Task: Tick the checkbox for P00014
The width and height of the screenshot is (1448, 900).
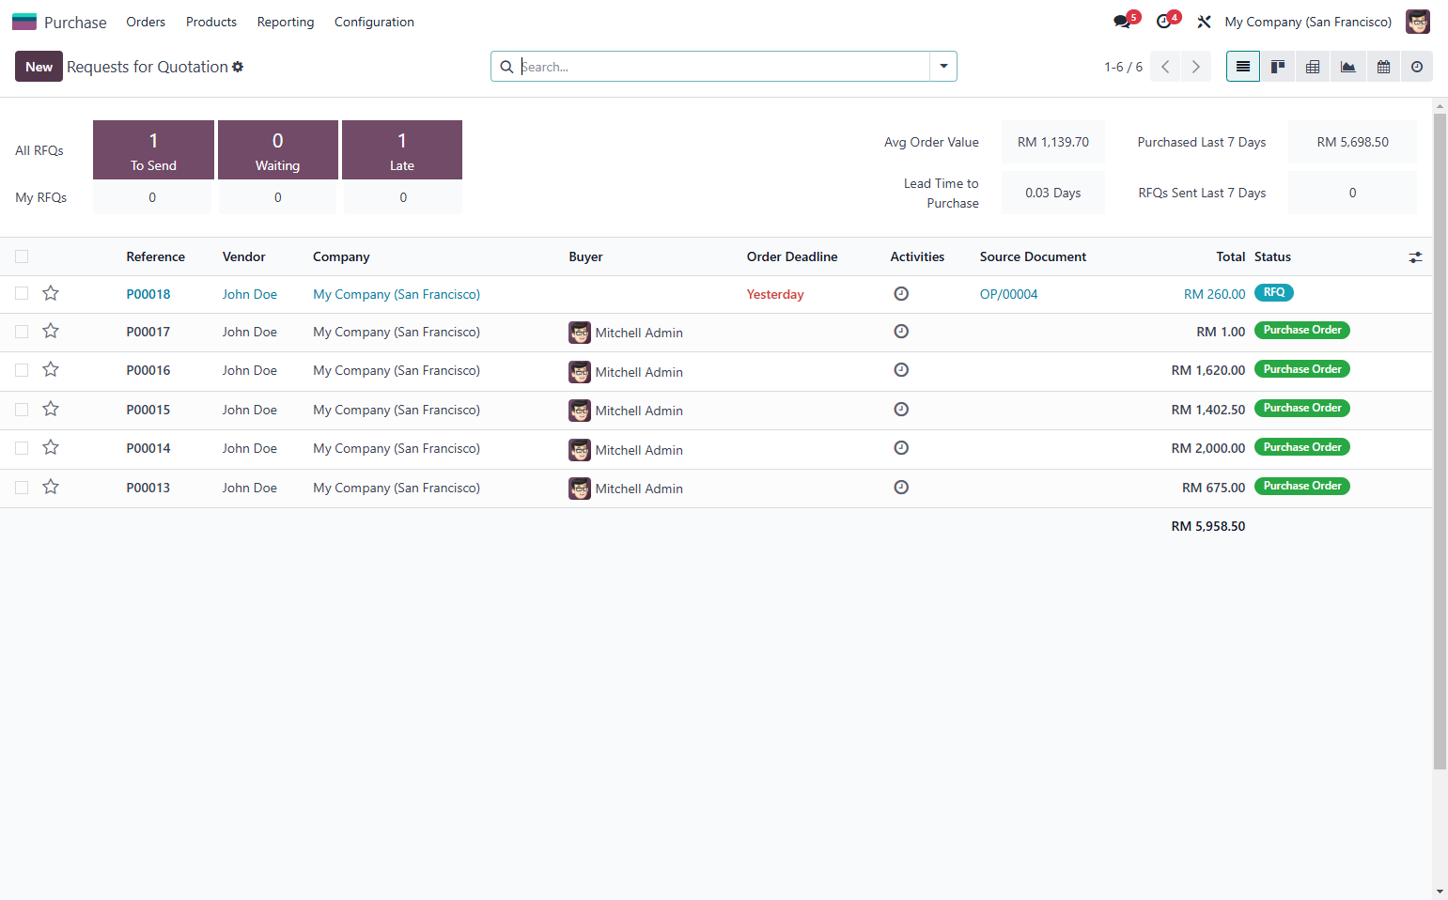Action: (x=22, y=448)
